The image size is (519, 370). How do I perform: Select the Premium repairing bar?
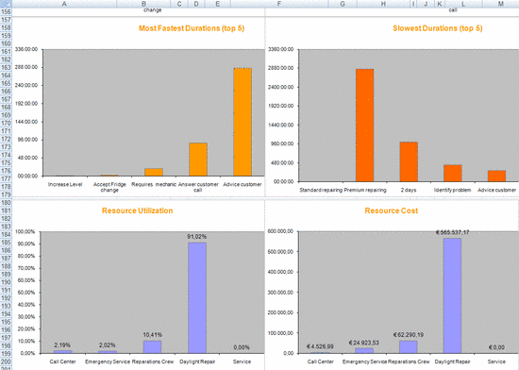click(x=365, y=126)
